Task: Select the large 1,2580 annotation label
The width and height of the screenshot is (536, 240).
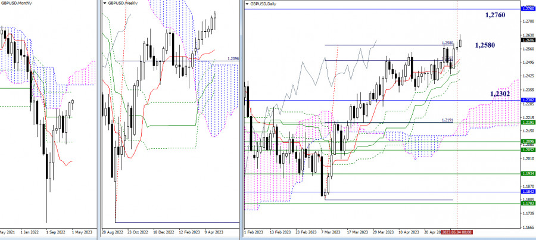Action: pyautogui.click(x=485, y=45)
